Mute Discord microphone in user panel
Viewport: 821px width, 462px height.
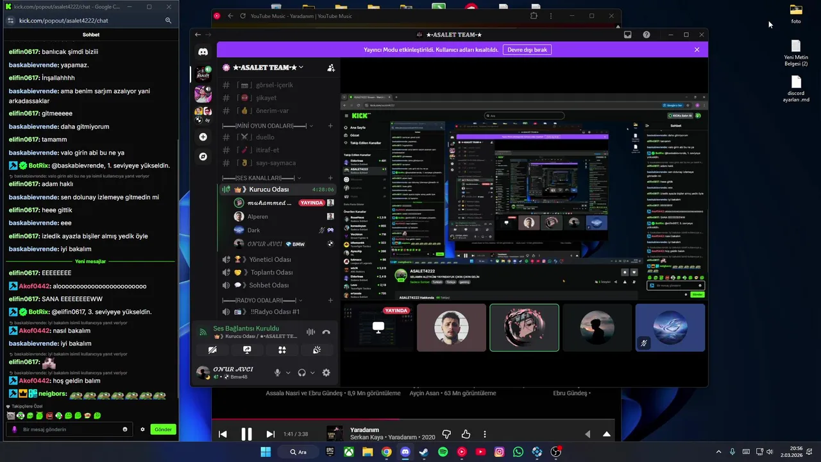click(x=278, y=372)
